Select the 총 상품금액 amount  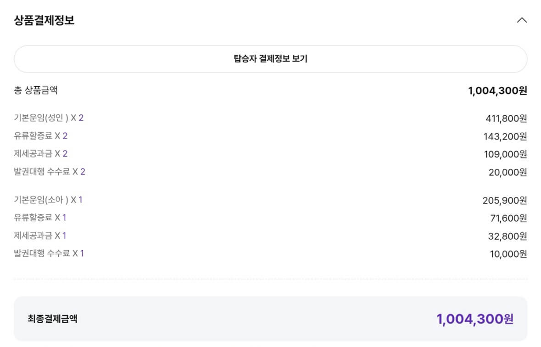tap(498, 90)
